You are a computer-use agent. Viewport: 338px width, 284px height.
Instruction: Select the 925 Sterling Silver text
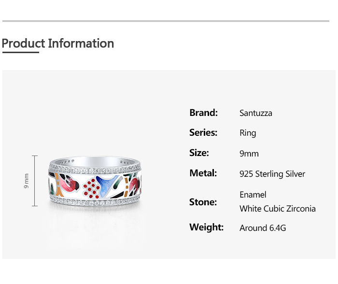click(x=272, y=174)
